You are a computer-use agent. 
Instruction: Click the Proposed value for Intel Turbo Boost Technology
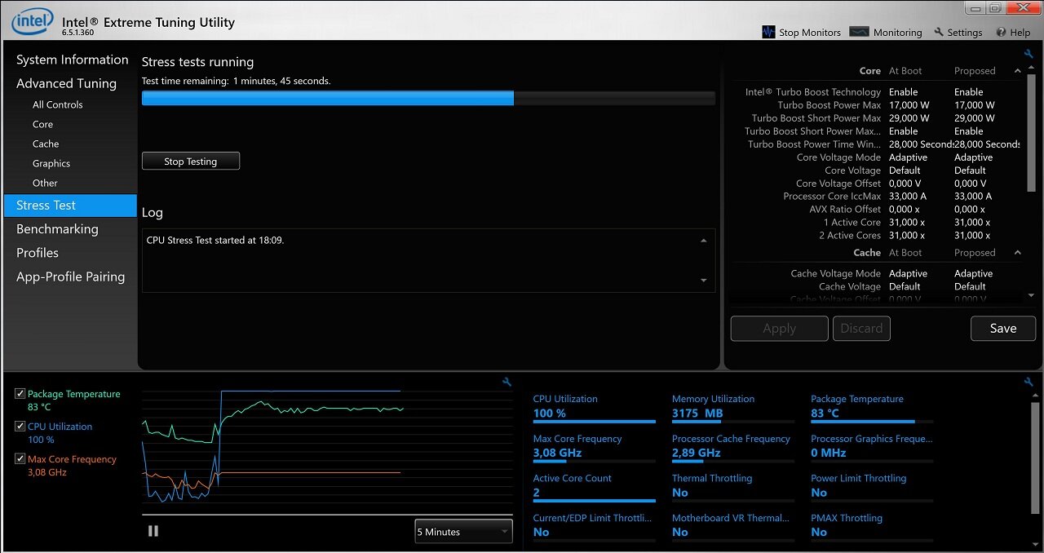[x=969, y=92]
